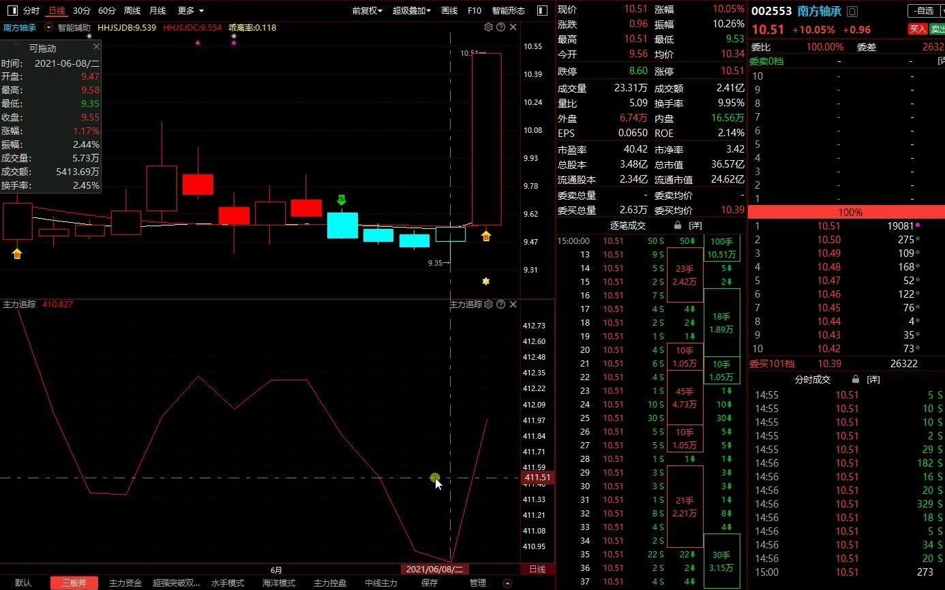Viewport: 945px width, 590px height.
Task: Open 智能形态 pattern tool
Action: (x=509, y=10)
